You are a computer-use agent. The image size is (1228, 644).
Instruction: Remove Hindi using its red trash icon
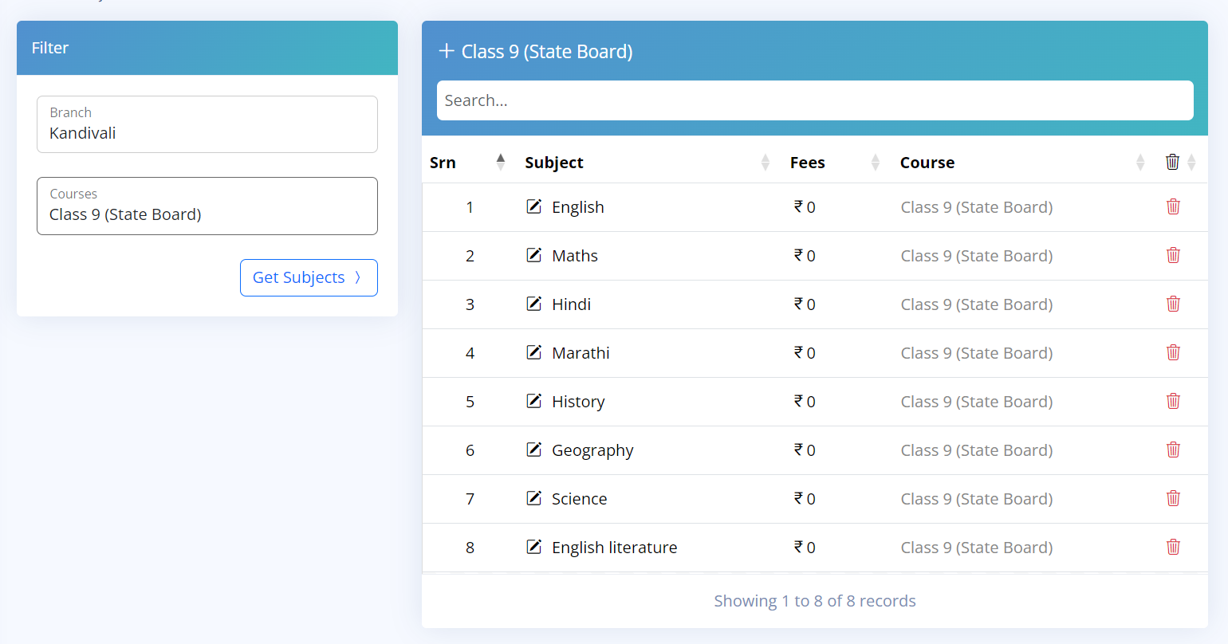(x=1173, y=304)
